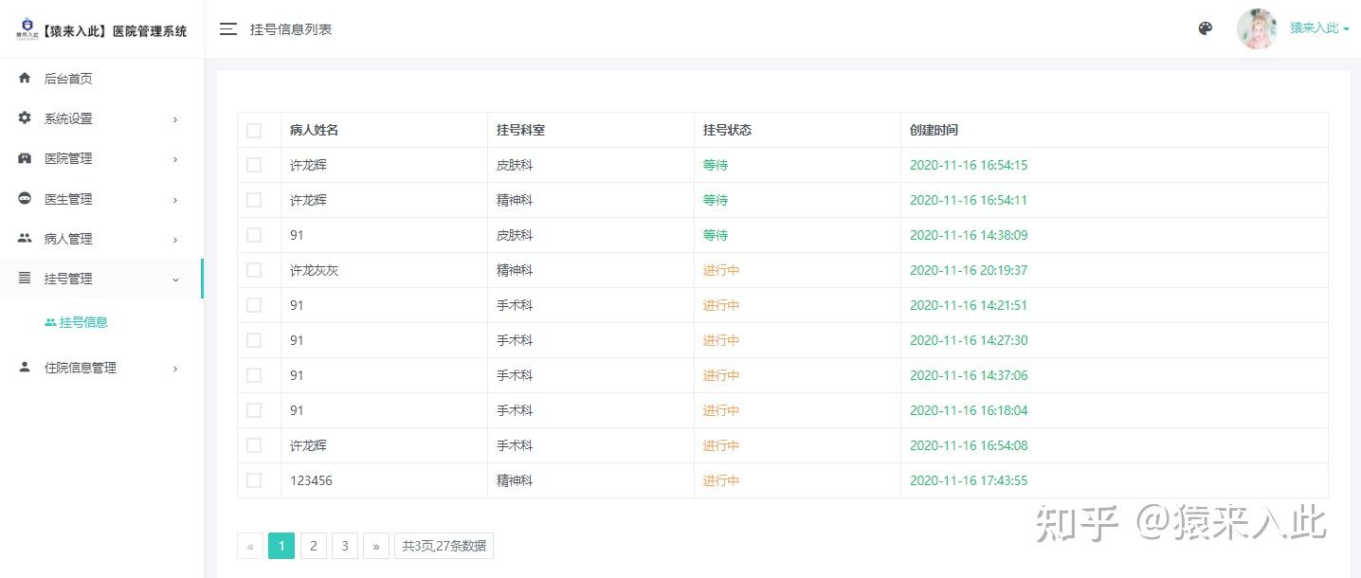Click the home icon for 后台首页
This screenshot has height=578, width=1361.
pyautogui.click(x=25, y=79)
